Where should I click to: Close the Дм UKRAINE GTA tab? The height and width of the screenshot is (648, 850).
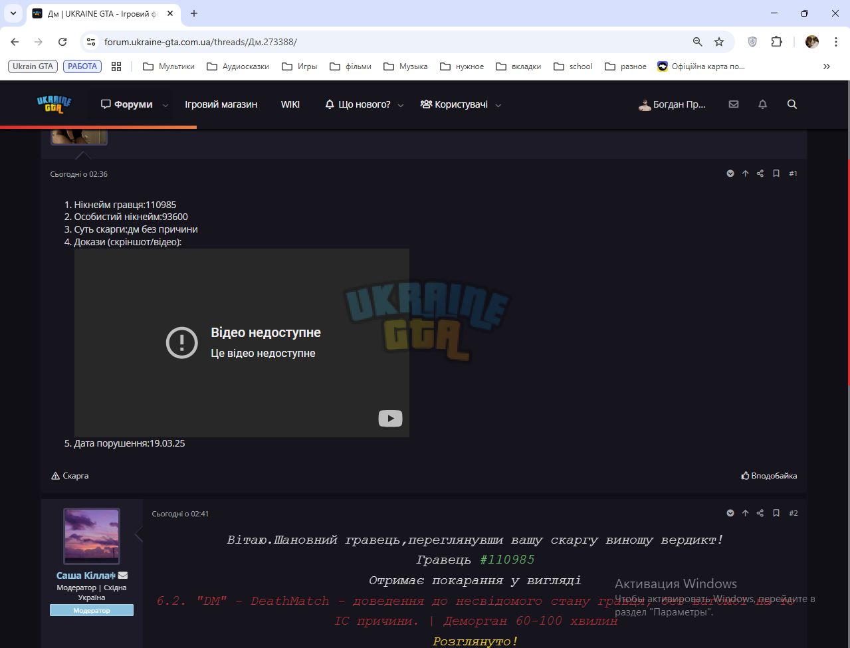coord(170,13)
